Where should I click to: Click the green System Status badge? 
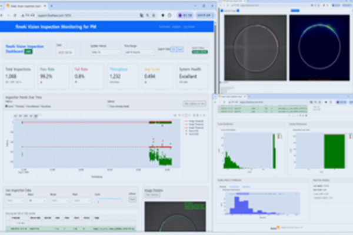199,52
